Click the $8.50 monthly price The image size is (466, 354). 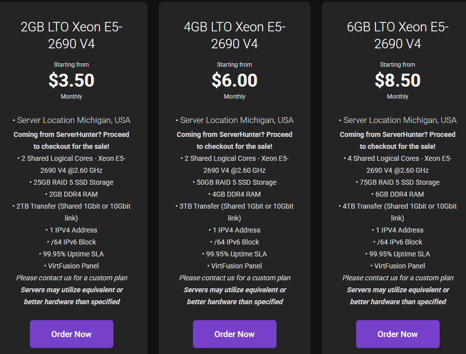(398, 80)
